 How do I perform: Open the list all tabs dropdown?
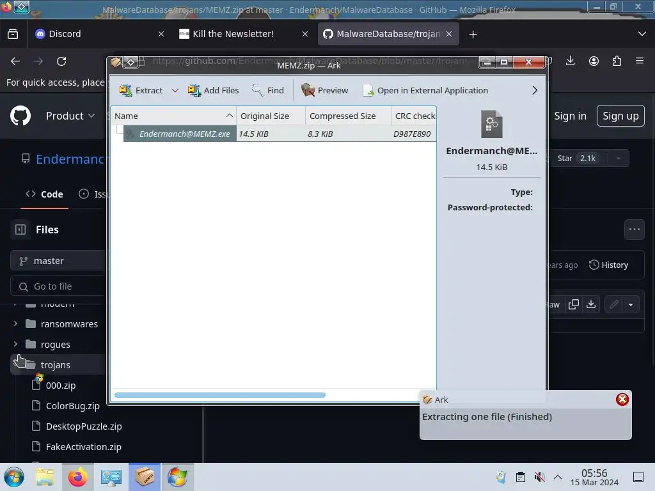(x=642, y=34)
